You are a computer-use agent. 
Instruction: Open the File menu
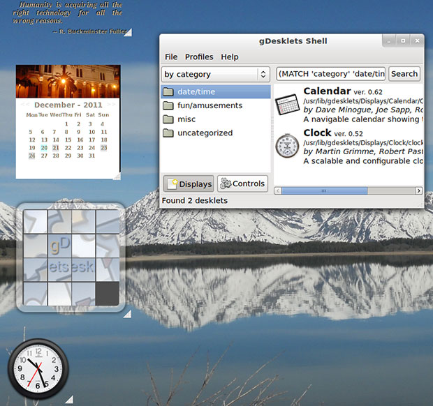pos(171,57)
